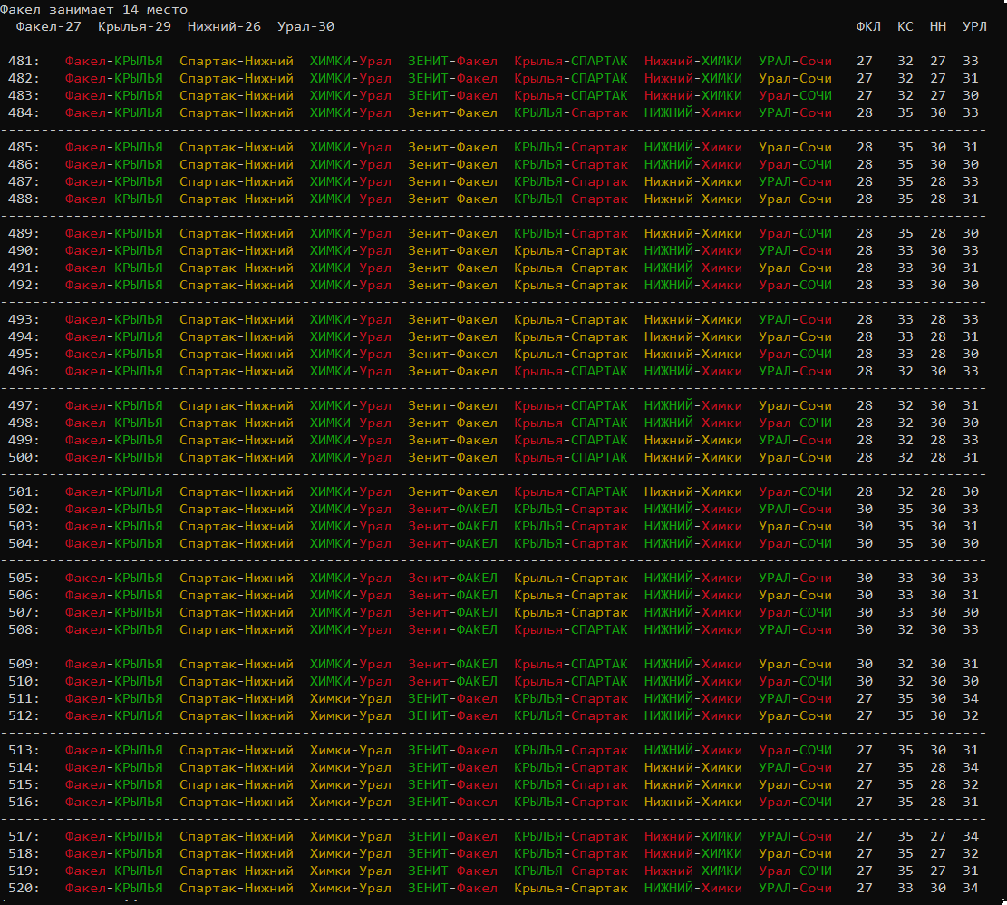Click row number "516:"
The height and width of the screenshot is (905, 1007).
24,803
